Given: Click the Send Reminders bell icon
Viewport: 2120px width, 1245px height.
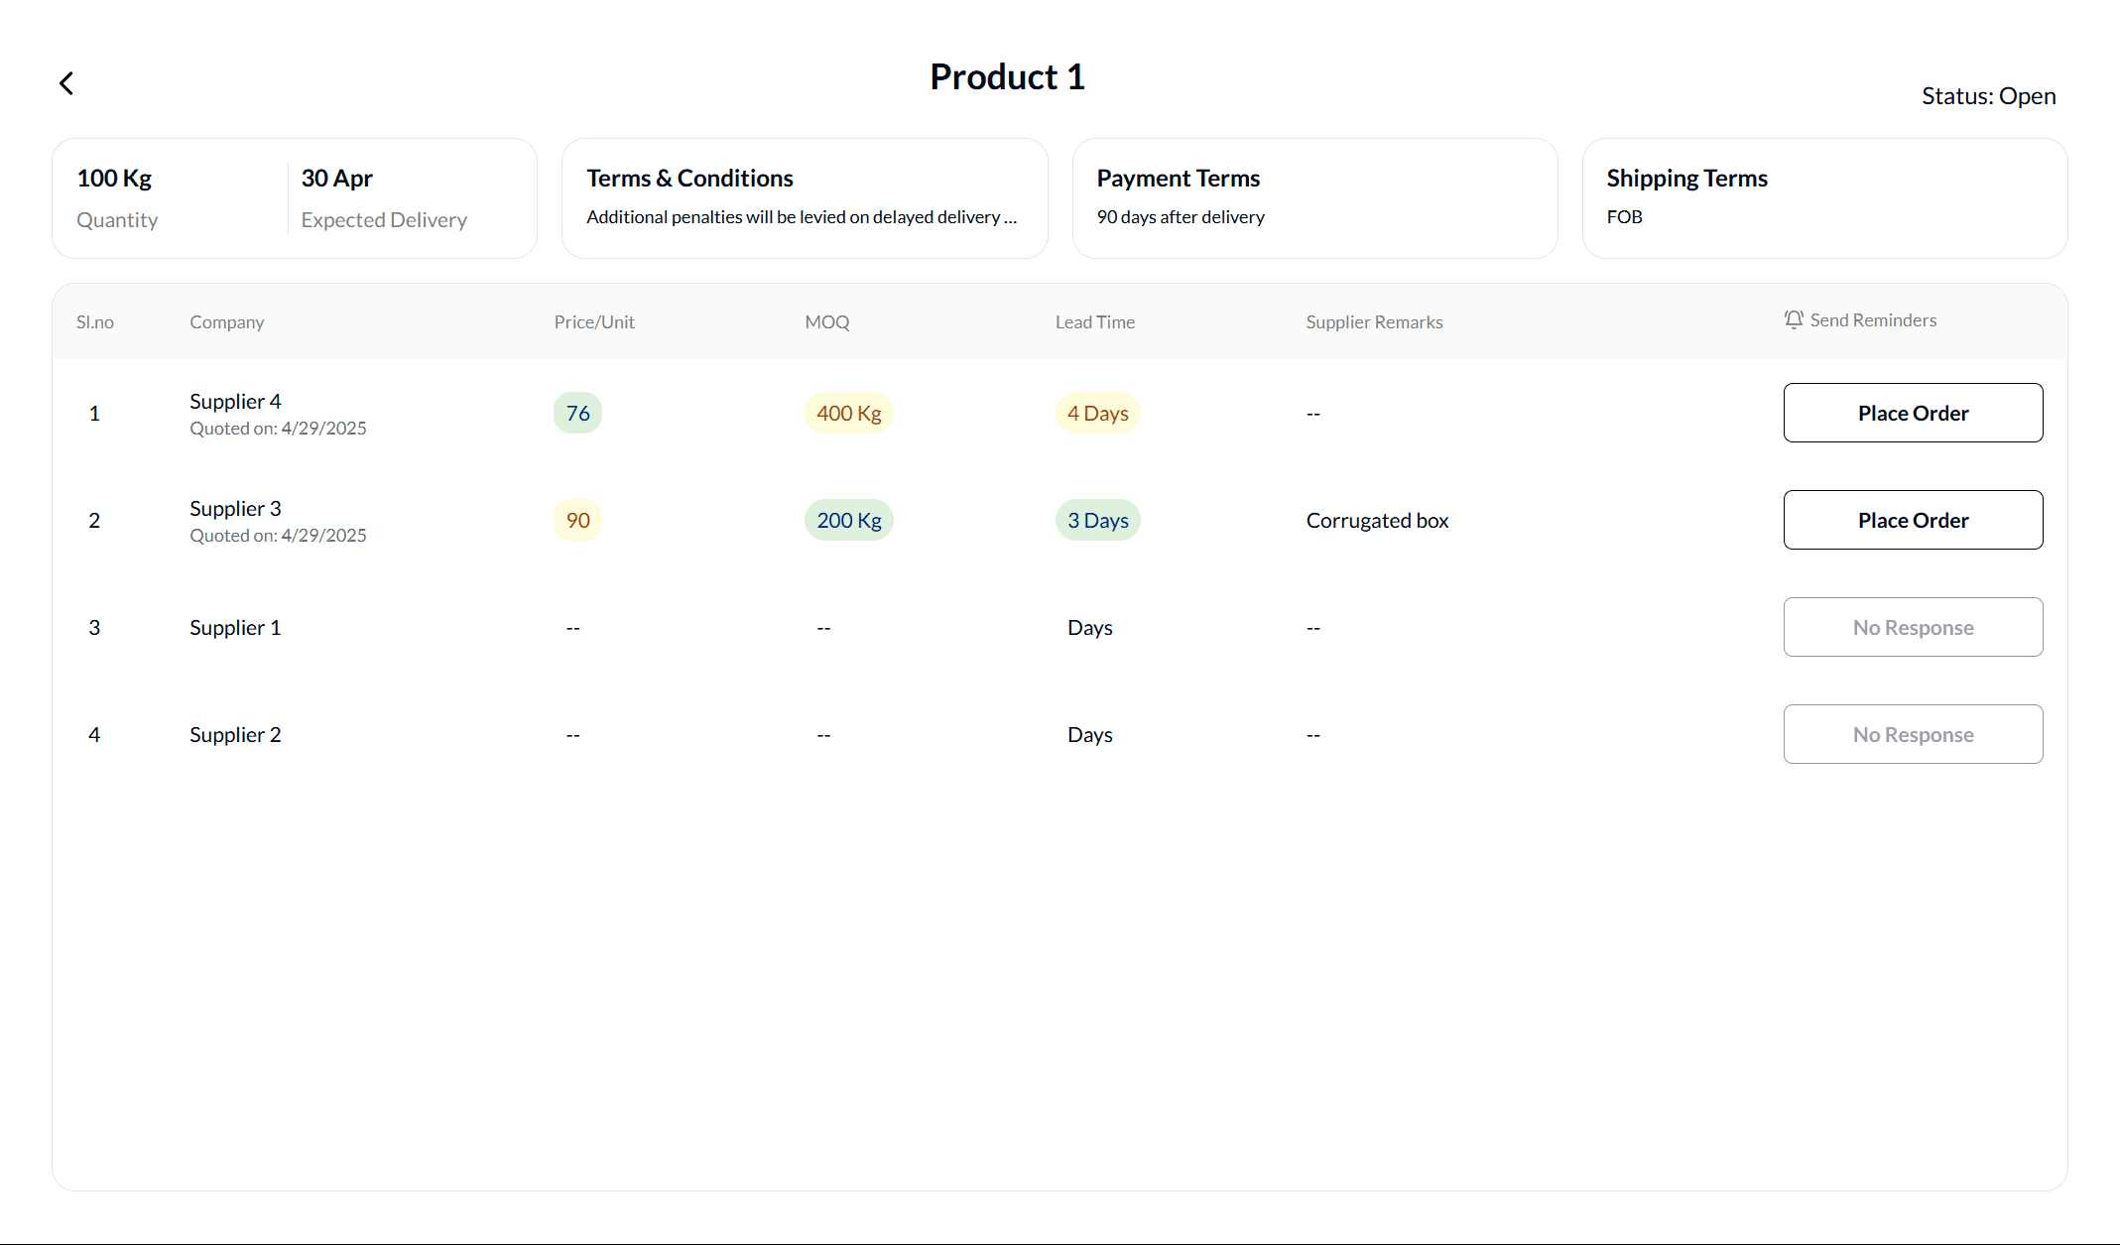Looking at the screenshot, I should tap(1793, 319).
